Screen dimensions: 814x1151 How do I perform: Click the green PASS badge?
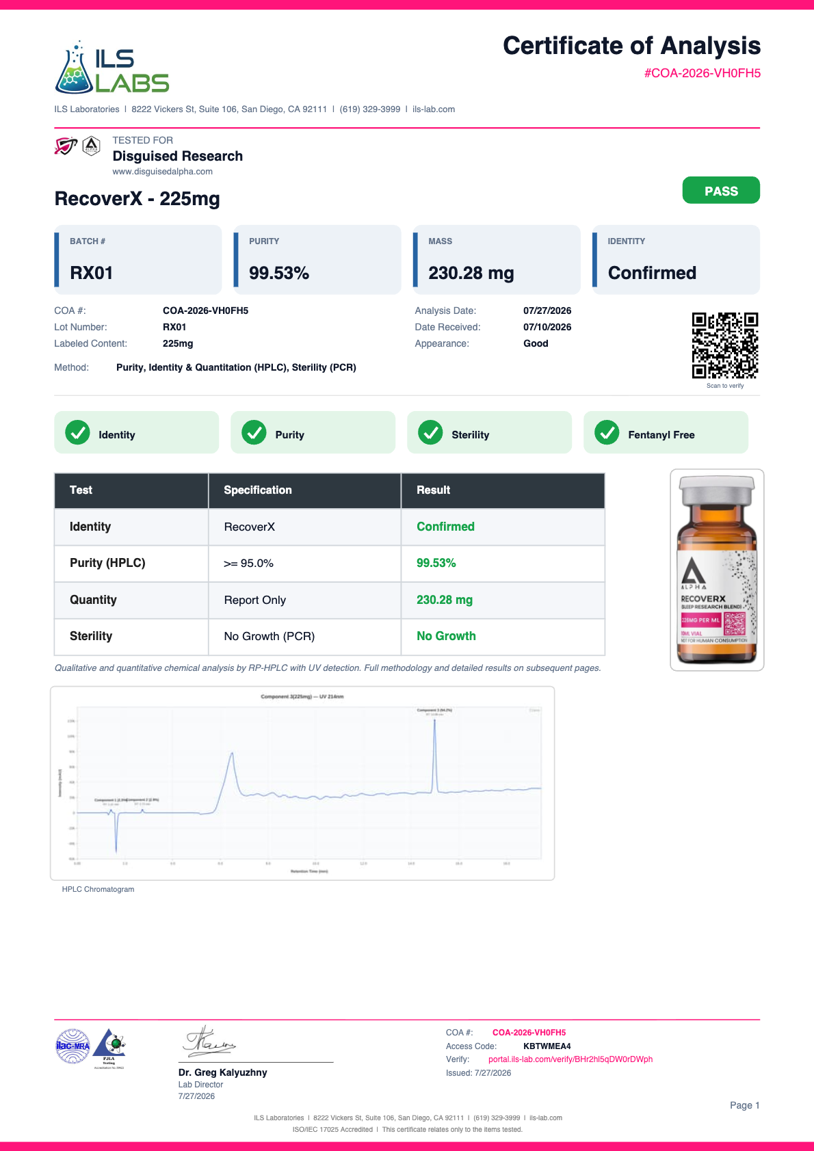pyautogui.click(x=721, y=190)
